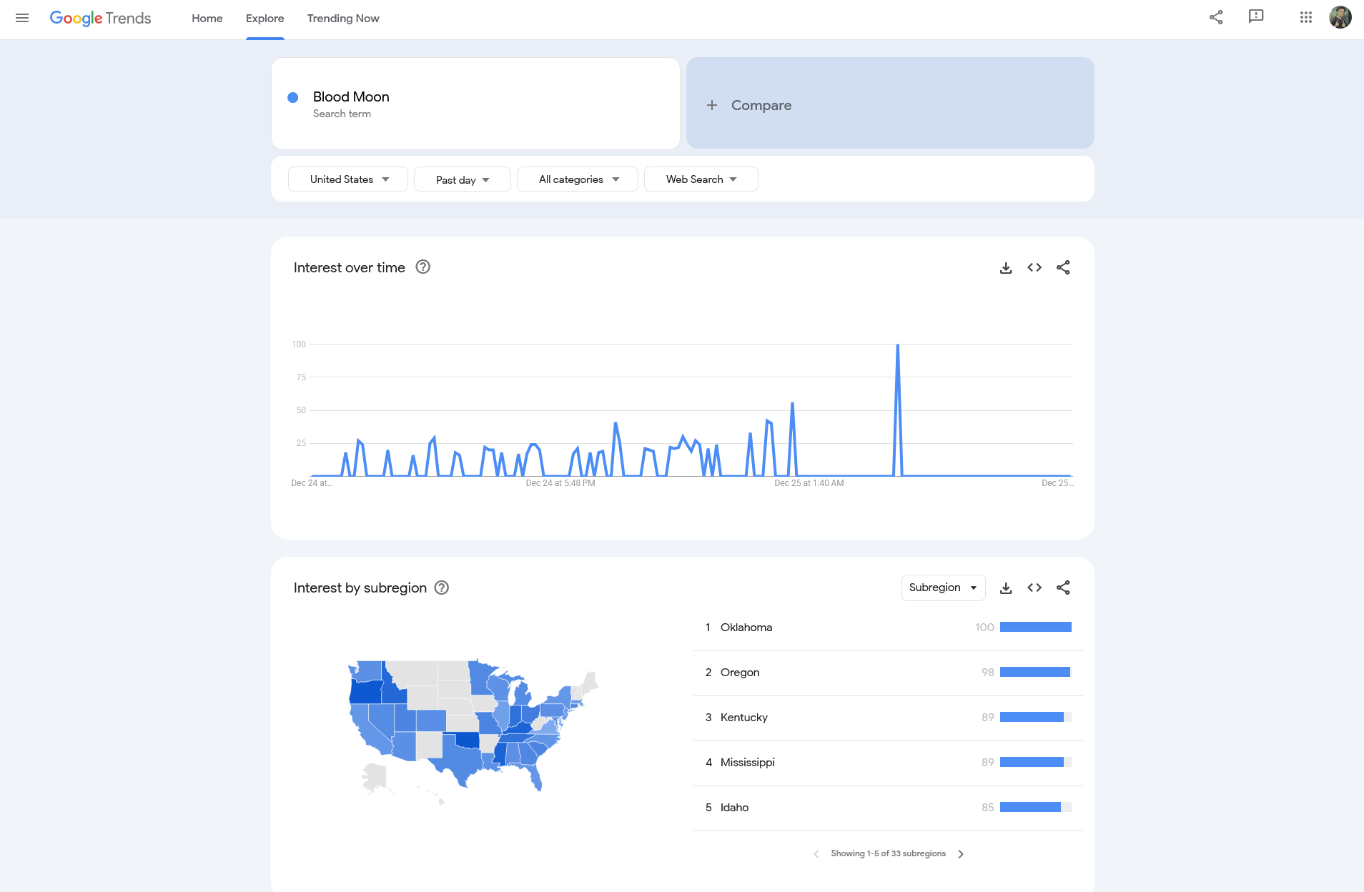The height and width of the screenshot is (892, 1364).
Task: Share this Trends page from the header
Action: [x=1216, y=17]
